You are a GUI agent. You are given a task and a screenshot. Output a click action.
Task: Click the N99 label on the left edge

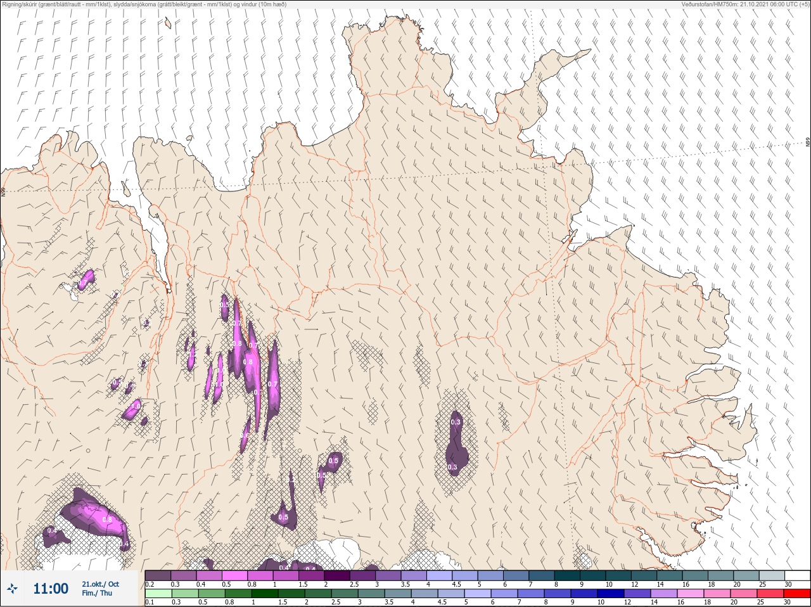pos(3,191)
